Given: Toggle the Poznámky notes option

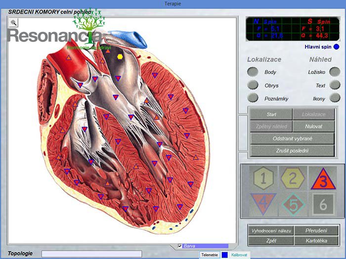Looking at the screenshot, I should coord(253,98).
